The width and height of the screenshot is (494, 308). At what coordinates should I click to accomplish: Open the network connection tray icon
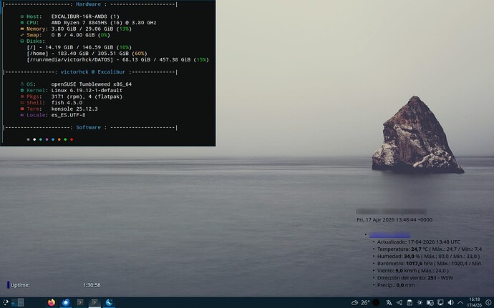point(440,303)
